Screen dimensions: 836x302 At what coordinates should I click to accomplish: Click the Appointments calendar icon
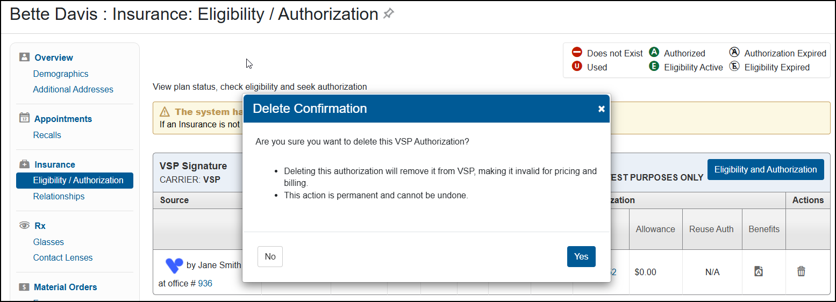[24, 118]
